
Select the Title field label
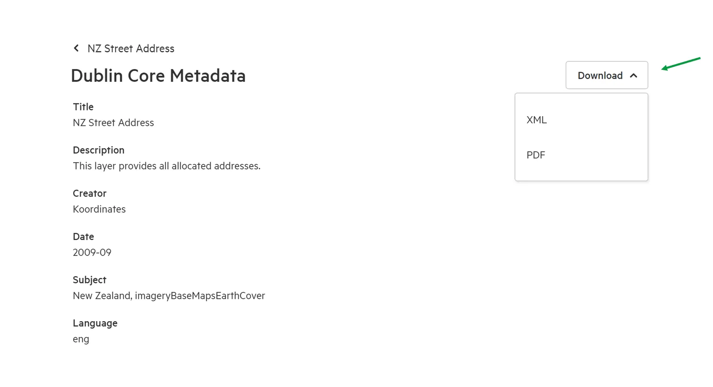coord(83,107)
